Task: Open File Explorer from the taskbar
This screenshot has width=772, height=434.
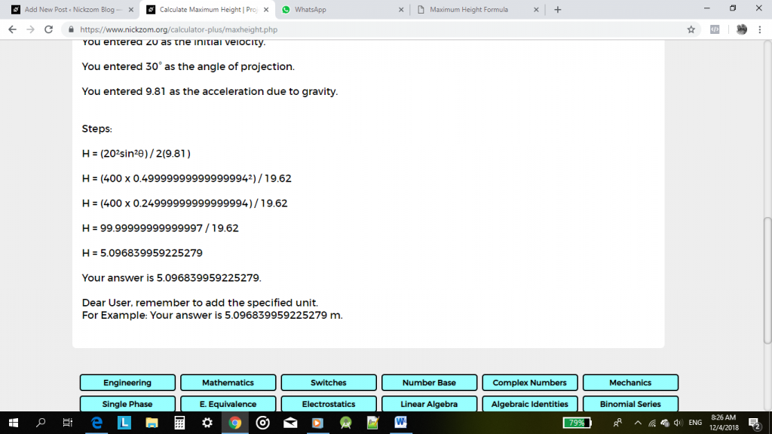Action: [x=152, y=423]
